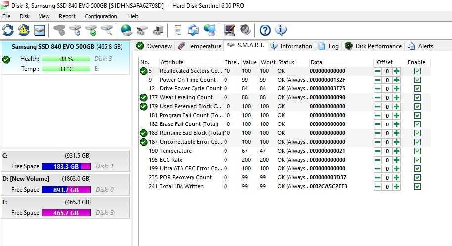Click the refresh arrows toolbar icon
The width and height of the screenshot is (452, 246).
coord(8,30)
